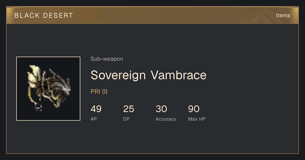Screen dimensions: 305x160
Task: Click the Accuracy stat label
Action: coord(166,119)
